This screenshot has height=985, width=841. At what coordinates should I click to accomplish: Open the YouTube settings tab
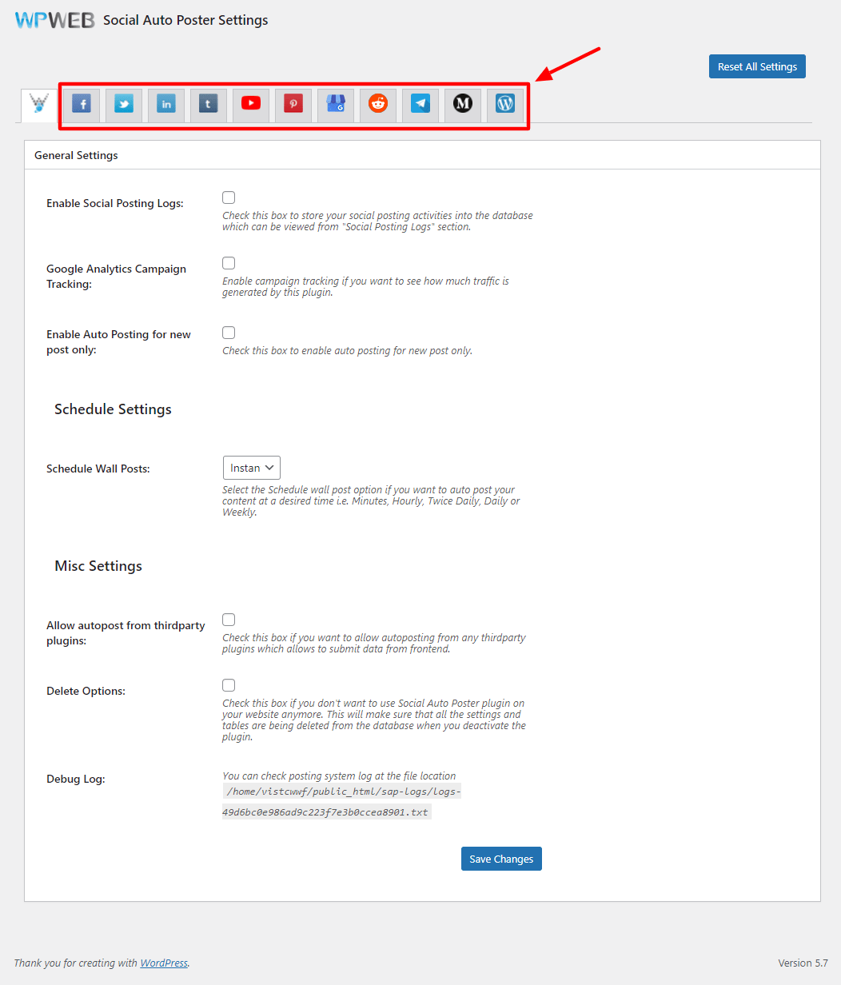pos(250,104)
